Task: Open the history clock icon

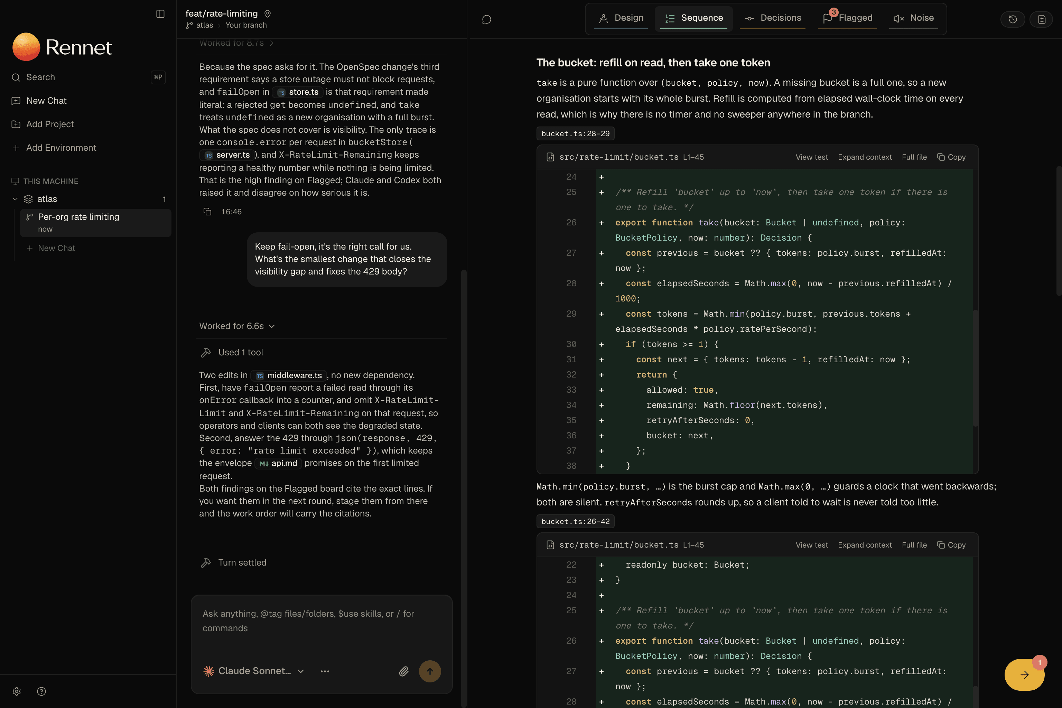Action: [x=1013, y=19]
